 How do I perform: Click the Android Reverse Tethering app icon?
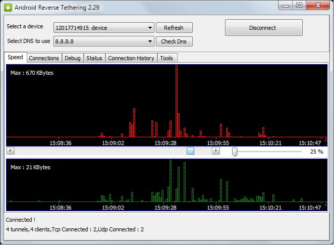point(8,8)
